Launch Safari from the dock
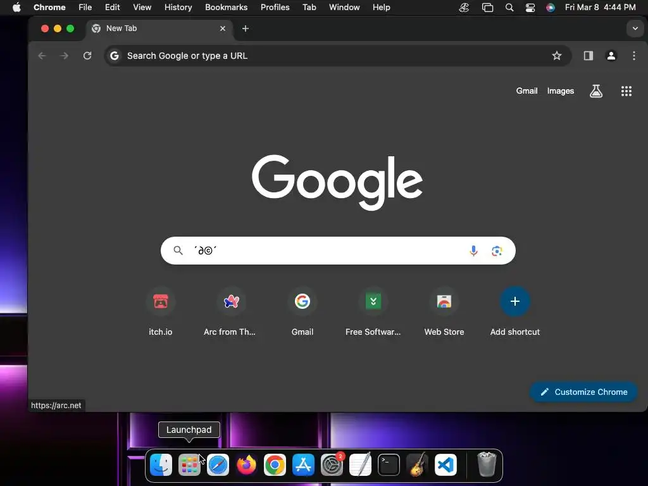The image size is (648, 486). coord(218,465)
